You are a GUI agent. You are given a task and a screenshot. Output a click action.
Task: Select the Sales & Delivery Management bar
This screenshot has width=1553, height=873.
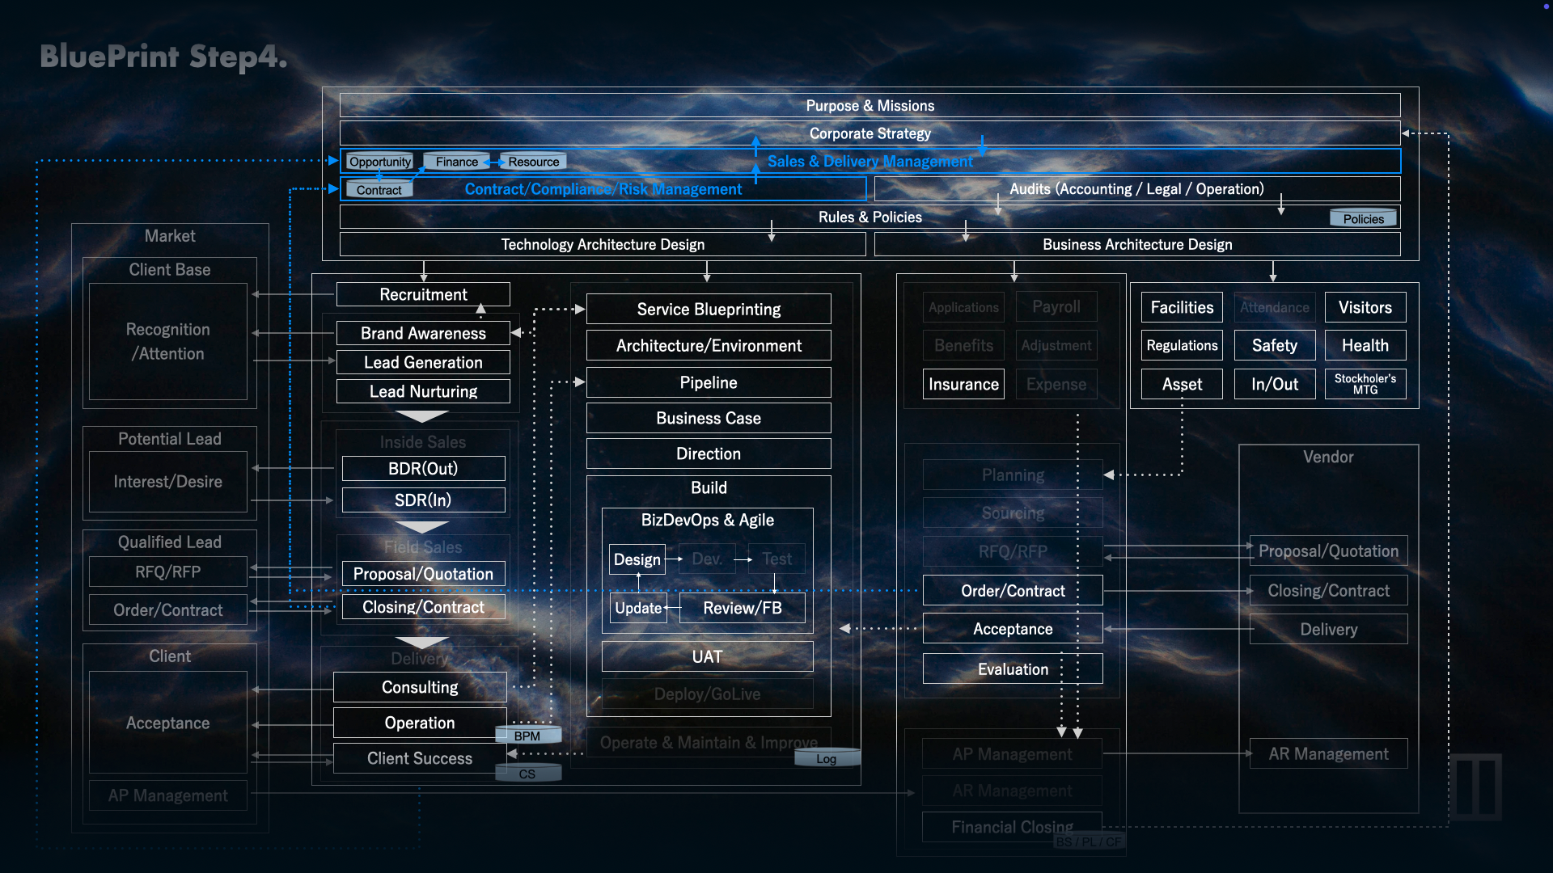pos(870,161)
